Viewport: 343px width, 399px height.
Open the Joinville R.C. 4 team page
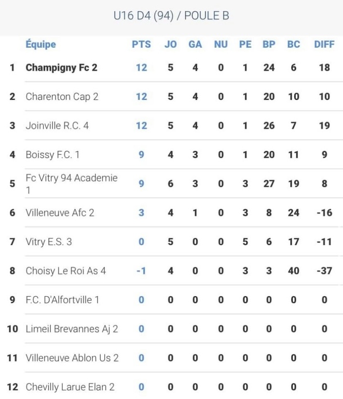point(57,126)
